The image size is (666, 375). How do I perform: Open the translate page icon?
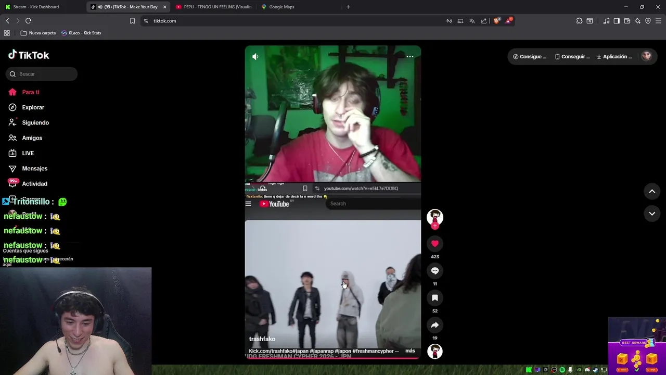point(472,21)
